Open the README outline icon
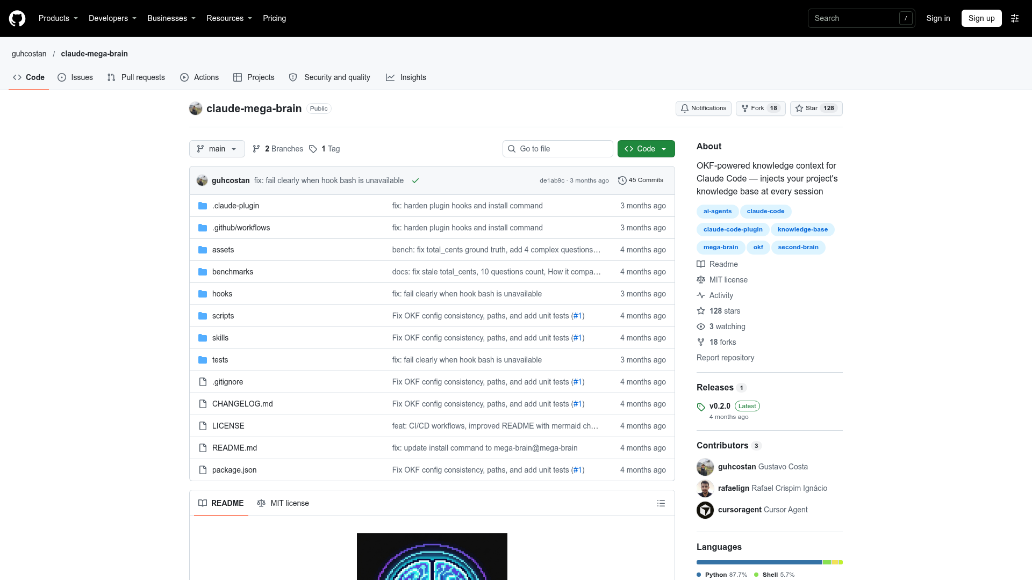Viewport: 1032px width, 580px height. point(661,503)
